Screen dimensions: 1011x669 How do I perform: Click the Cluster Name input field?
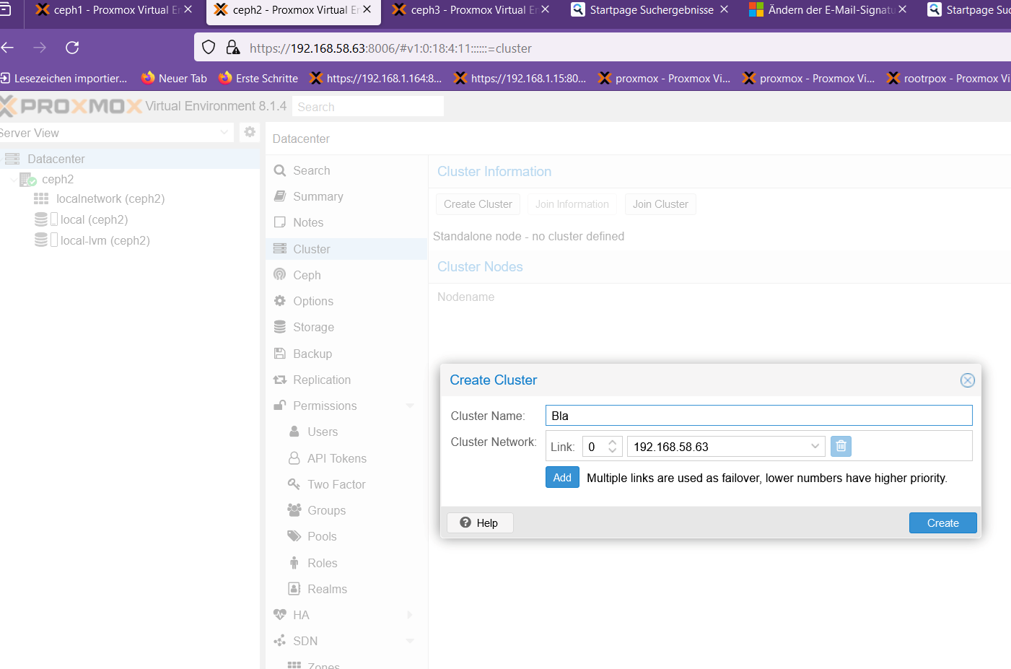pyautogui.click(x=758, y=416)
